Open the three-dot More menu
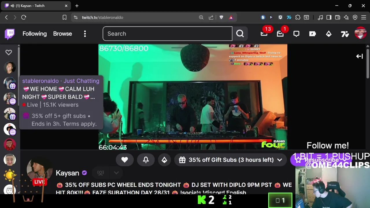Viewport: 370px width, 208px height. coord(85,34)
